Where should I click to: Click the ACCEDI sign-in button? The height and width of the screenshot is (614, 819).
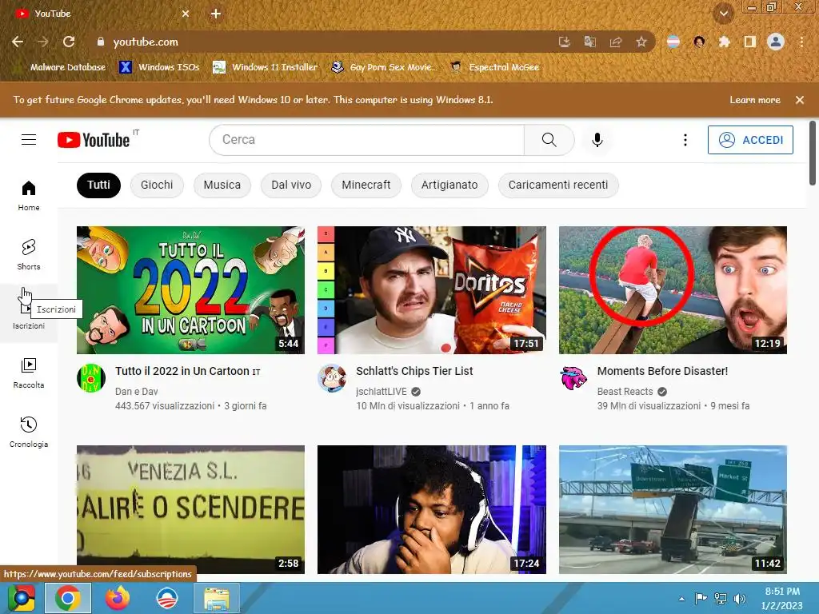[750, 140]
